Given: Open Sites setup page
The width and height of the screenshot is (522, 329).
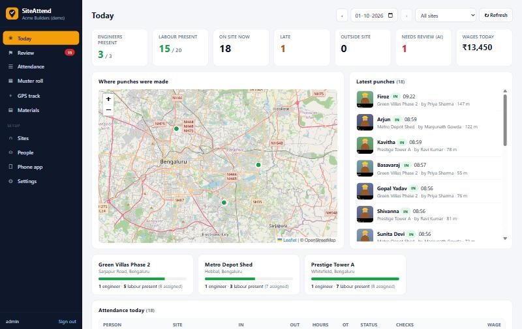Looking at the screenshot, I should point(41,138).
